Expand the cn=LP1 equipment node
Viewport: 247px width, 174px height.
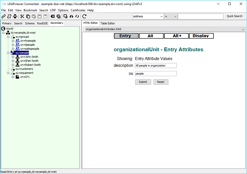pyautogui.click(x=13, y=77)
